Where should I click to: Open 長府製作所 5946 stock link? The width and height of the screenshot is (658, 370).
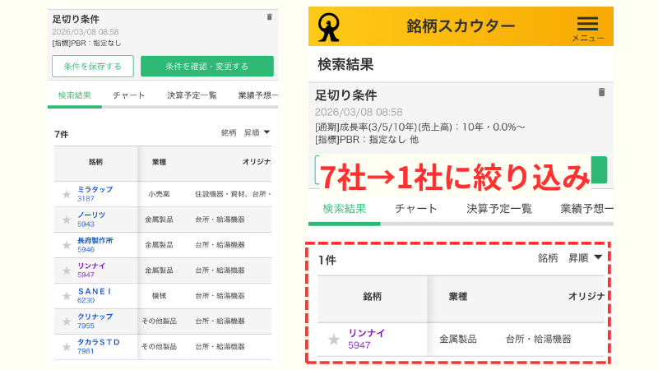pyautogui.click(x=95, y=244)
